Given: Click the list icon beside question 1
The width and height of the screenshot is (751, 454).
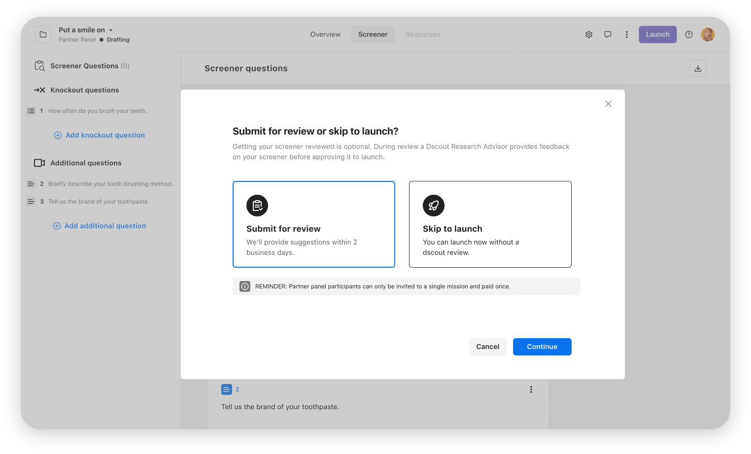Looking at the screenshot, I should [x=31, y=110].
